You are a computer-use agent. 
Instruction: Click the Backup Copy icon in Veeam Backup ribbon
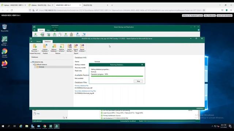pos(54,35)
